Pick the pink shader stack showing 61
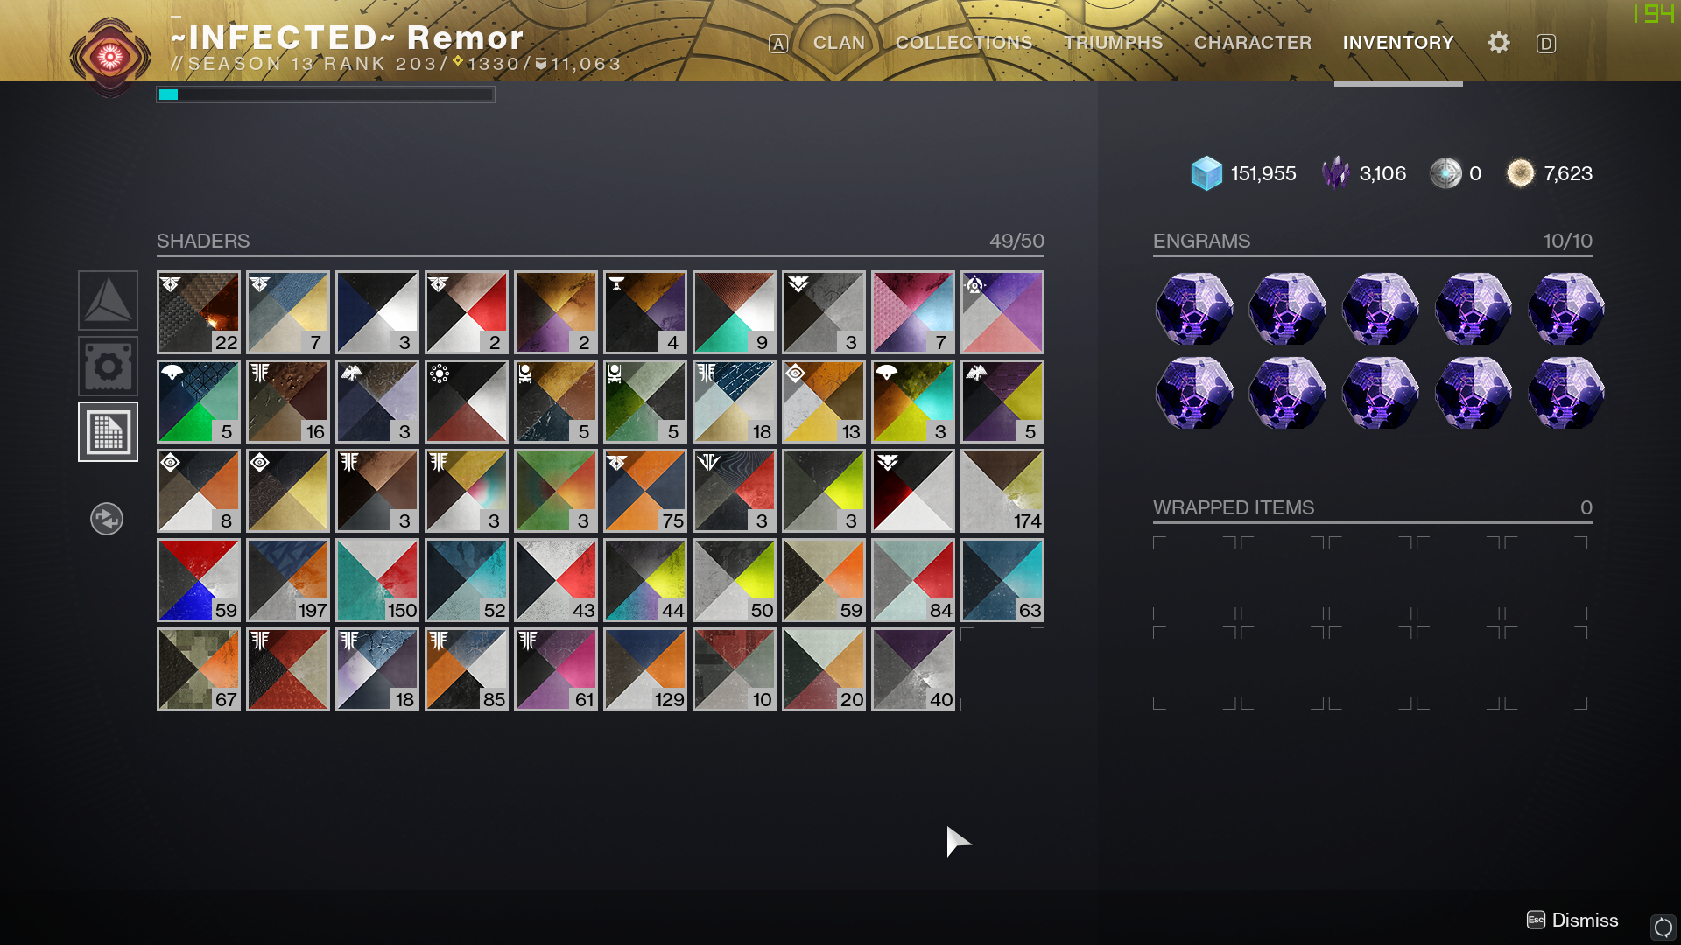This screenshot has height=945, width=1681. tap(556, 669)
